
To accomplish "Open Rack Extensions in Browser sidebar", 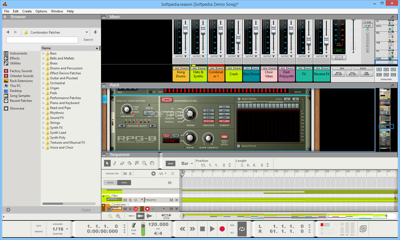I will click(21, 81).
